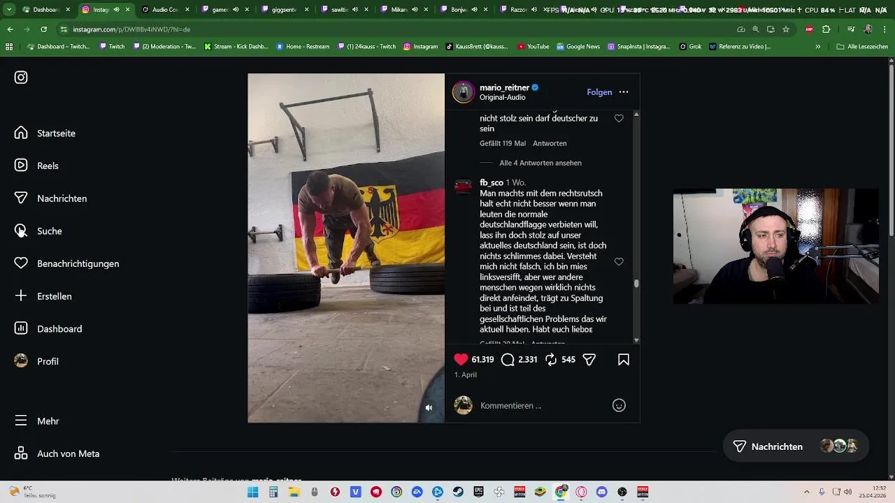This screenshot has width=895, height=503.
Task: Open the three-dot post options menu
Action: click(x=624, y=92)
